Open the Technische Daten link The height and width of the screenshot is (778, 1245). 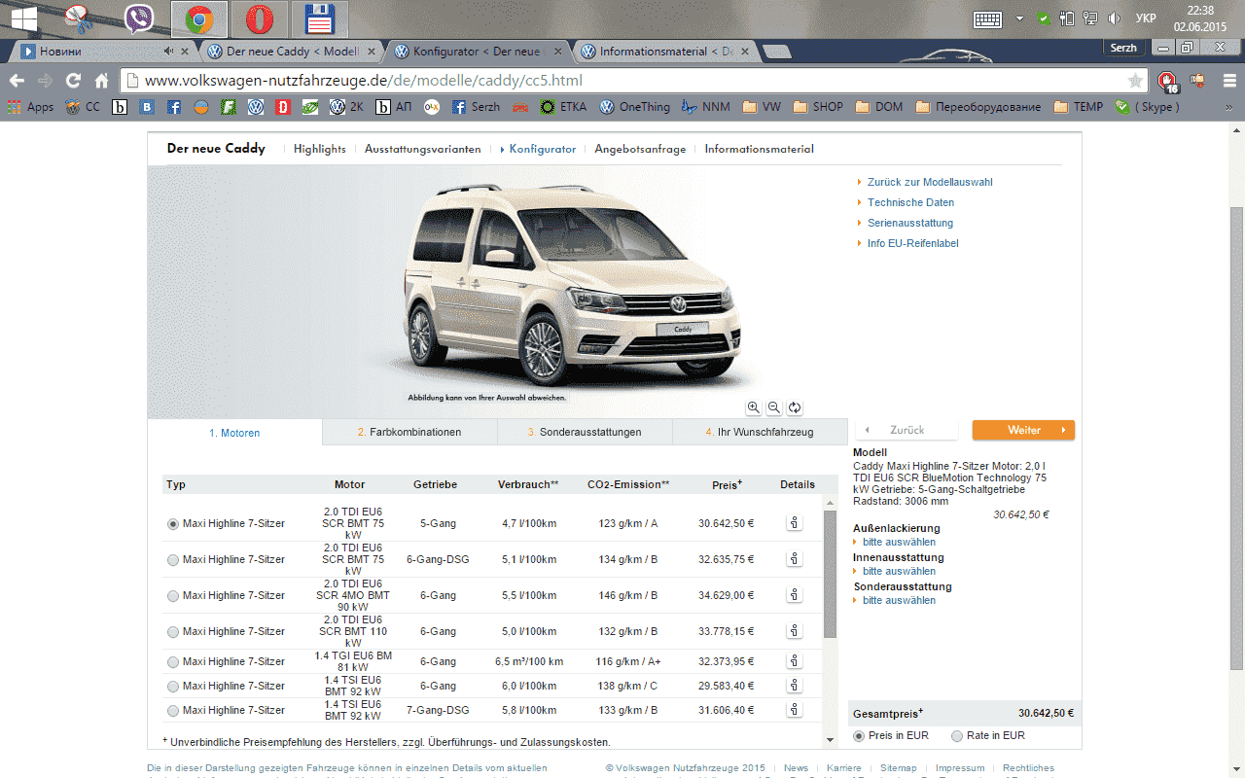point(910,202)
